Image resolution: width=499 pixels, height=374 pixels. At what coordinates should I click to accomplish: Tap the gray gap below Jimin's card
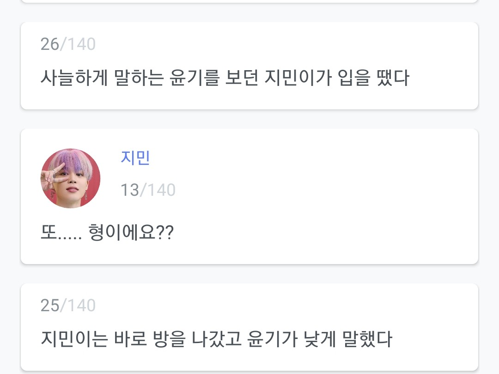[249, 274]
